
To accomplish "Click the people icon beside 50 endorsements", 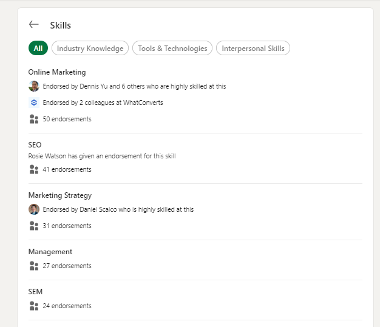I will pyautogui.click(x=34, y=119).
